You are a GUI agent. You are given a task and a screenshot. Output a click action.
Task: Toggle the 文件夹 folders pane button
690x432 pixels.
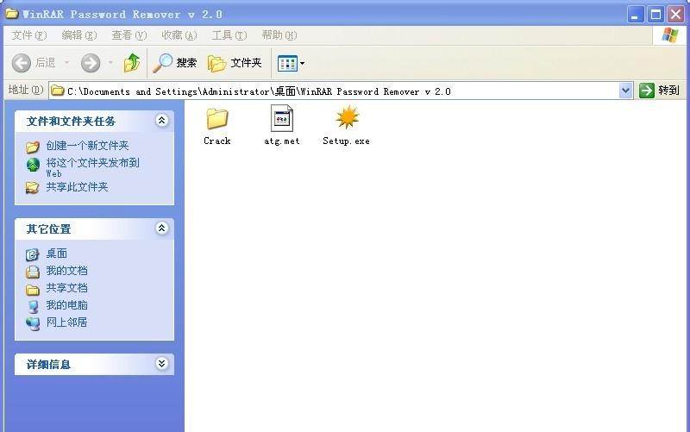coord(235,63)
